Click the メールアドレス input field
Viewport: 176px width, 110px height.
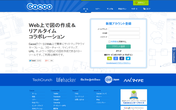(124, 29)
